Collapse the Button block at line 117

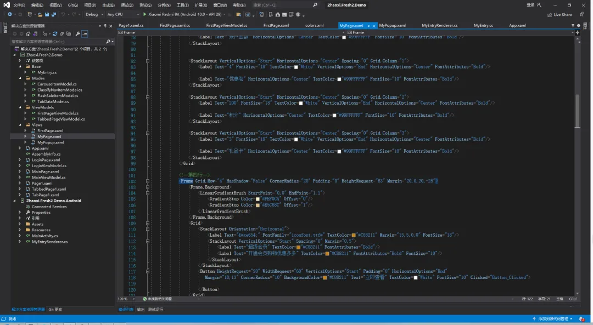pos(148,271)
